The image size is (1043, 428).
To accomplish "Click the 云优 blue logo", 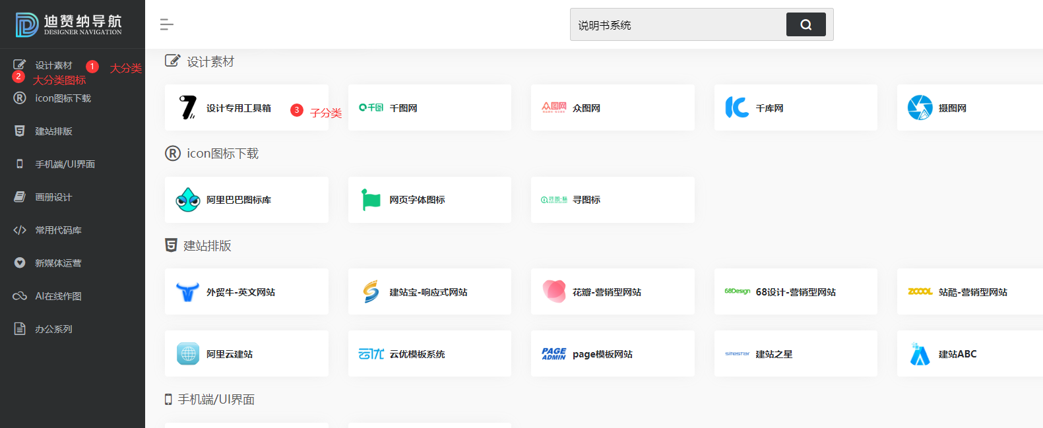I will (x=371, y=353).
